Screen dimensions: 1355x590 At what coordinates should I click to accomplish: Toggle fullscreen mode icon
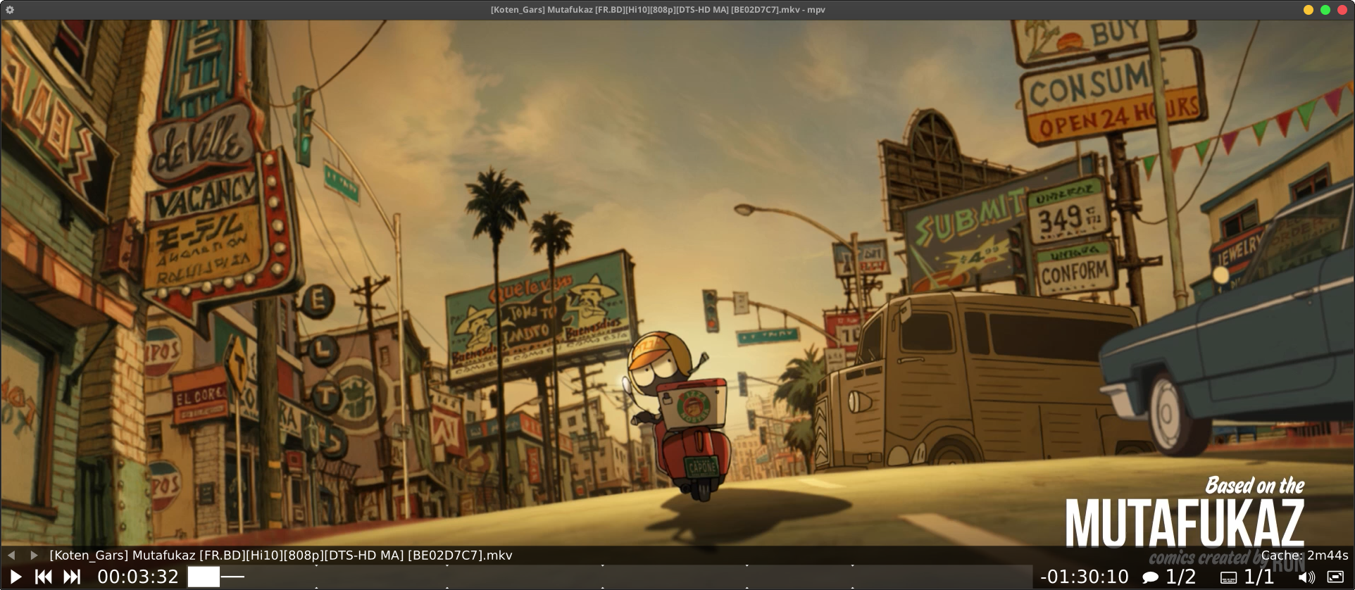pyautogui.click(x=1335, y=577)
